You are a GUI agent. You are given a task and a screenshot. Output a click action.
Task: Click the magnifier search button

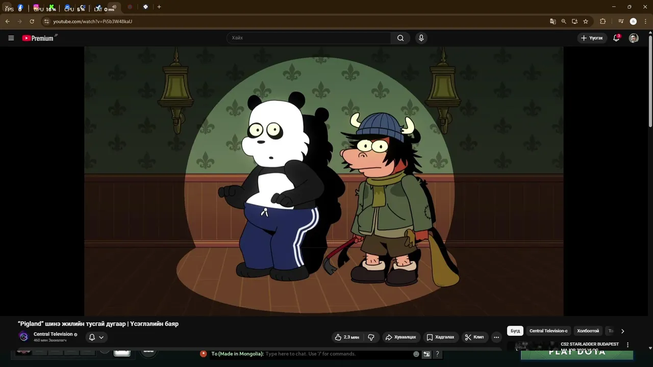[400, 38]
